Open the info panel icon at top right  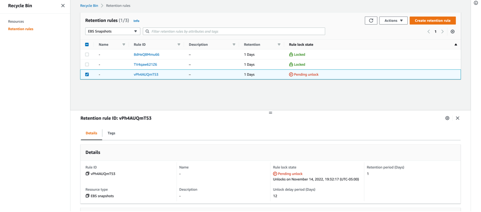[x=476, y=3]
